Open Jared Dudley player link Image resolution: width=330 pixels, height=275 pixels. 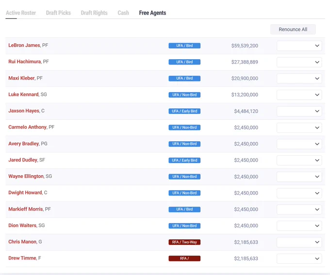click(x=23, y=160)
